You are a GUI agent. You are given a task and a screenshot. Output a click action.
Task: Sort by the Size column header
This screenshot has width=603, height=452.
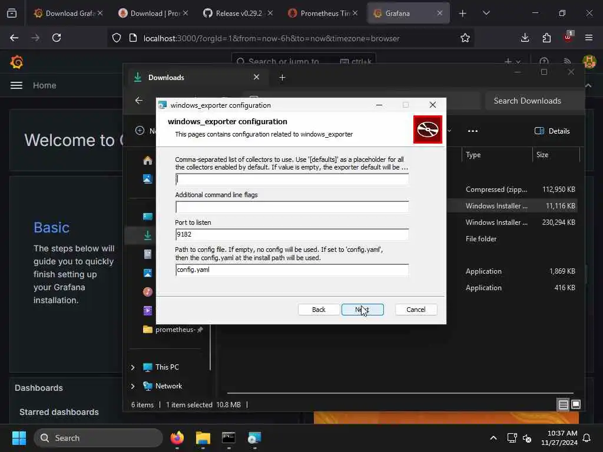click(556, 155)
